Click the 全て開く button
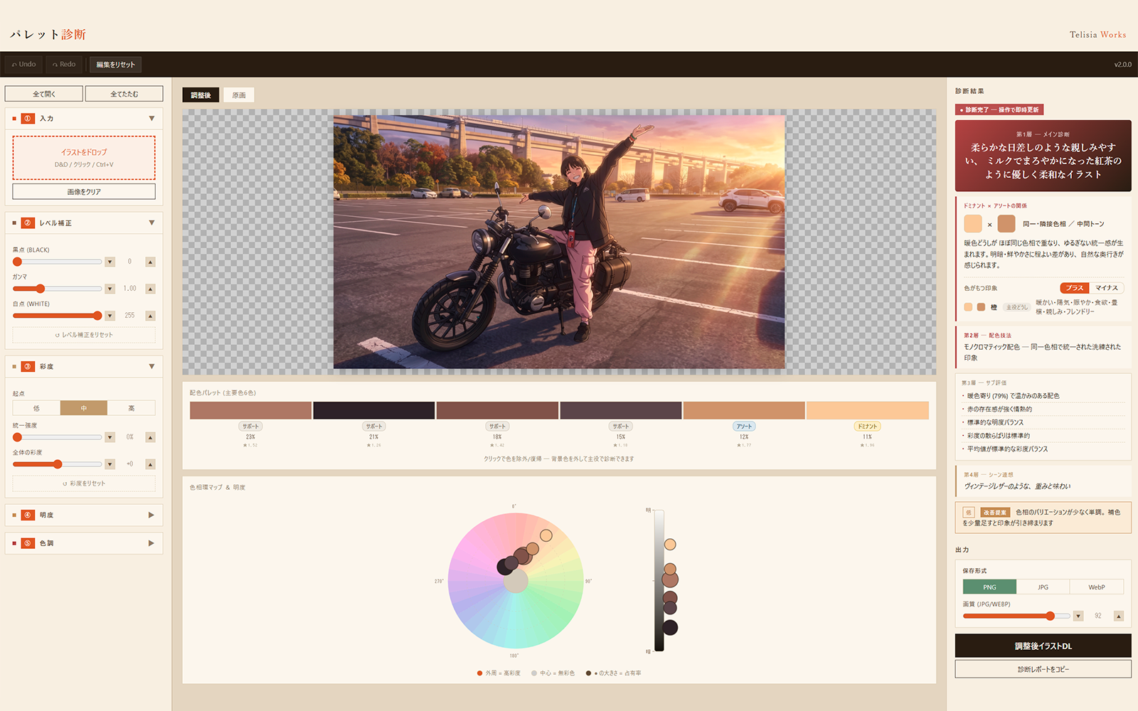This screenshot has height=711, width=1138. click(43, 94)
